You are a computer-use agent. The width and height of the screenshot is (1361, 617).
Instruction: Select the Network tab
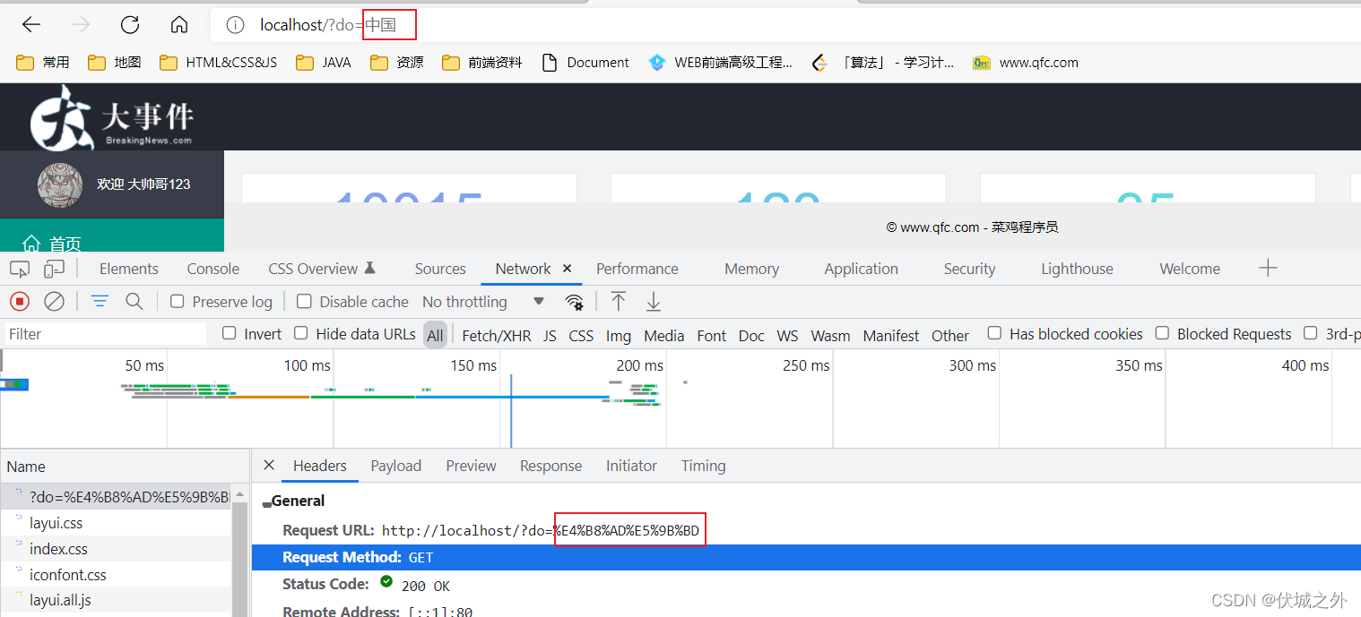pos(524,269)
